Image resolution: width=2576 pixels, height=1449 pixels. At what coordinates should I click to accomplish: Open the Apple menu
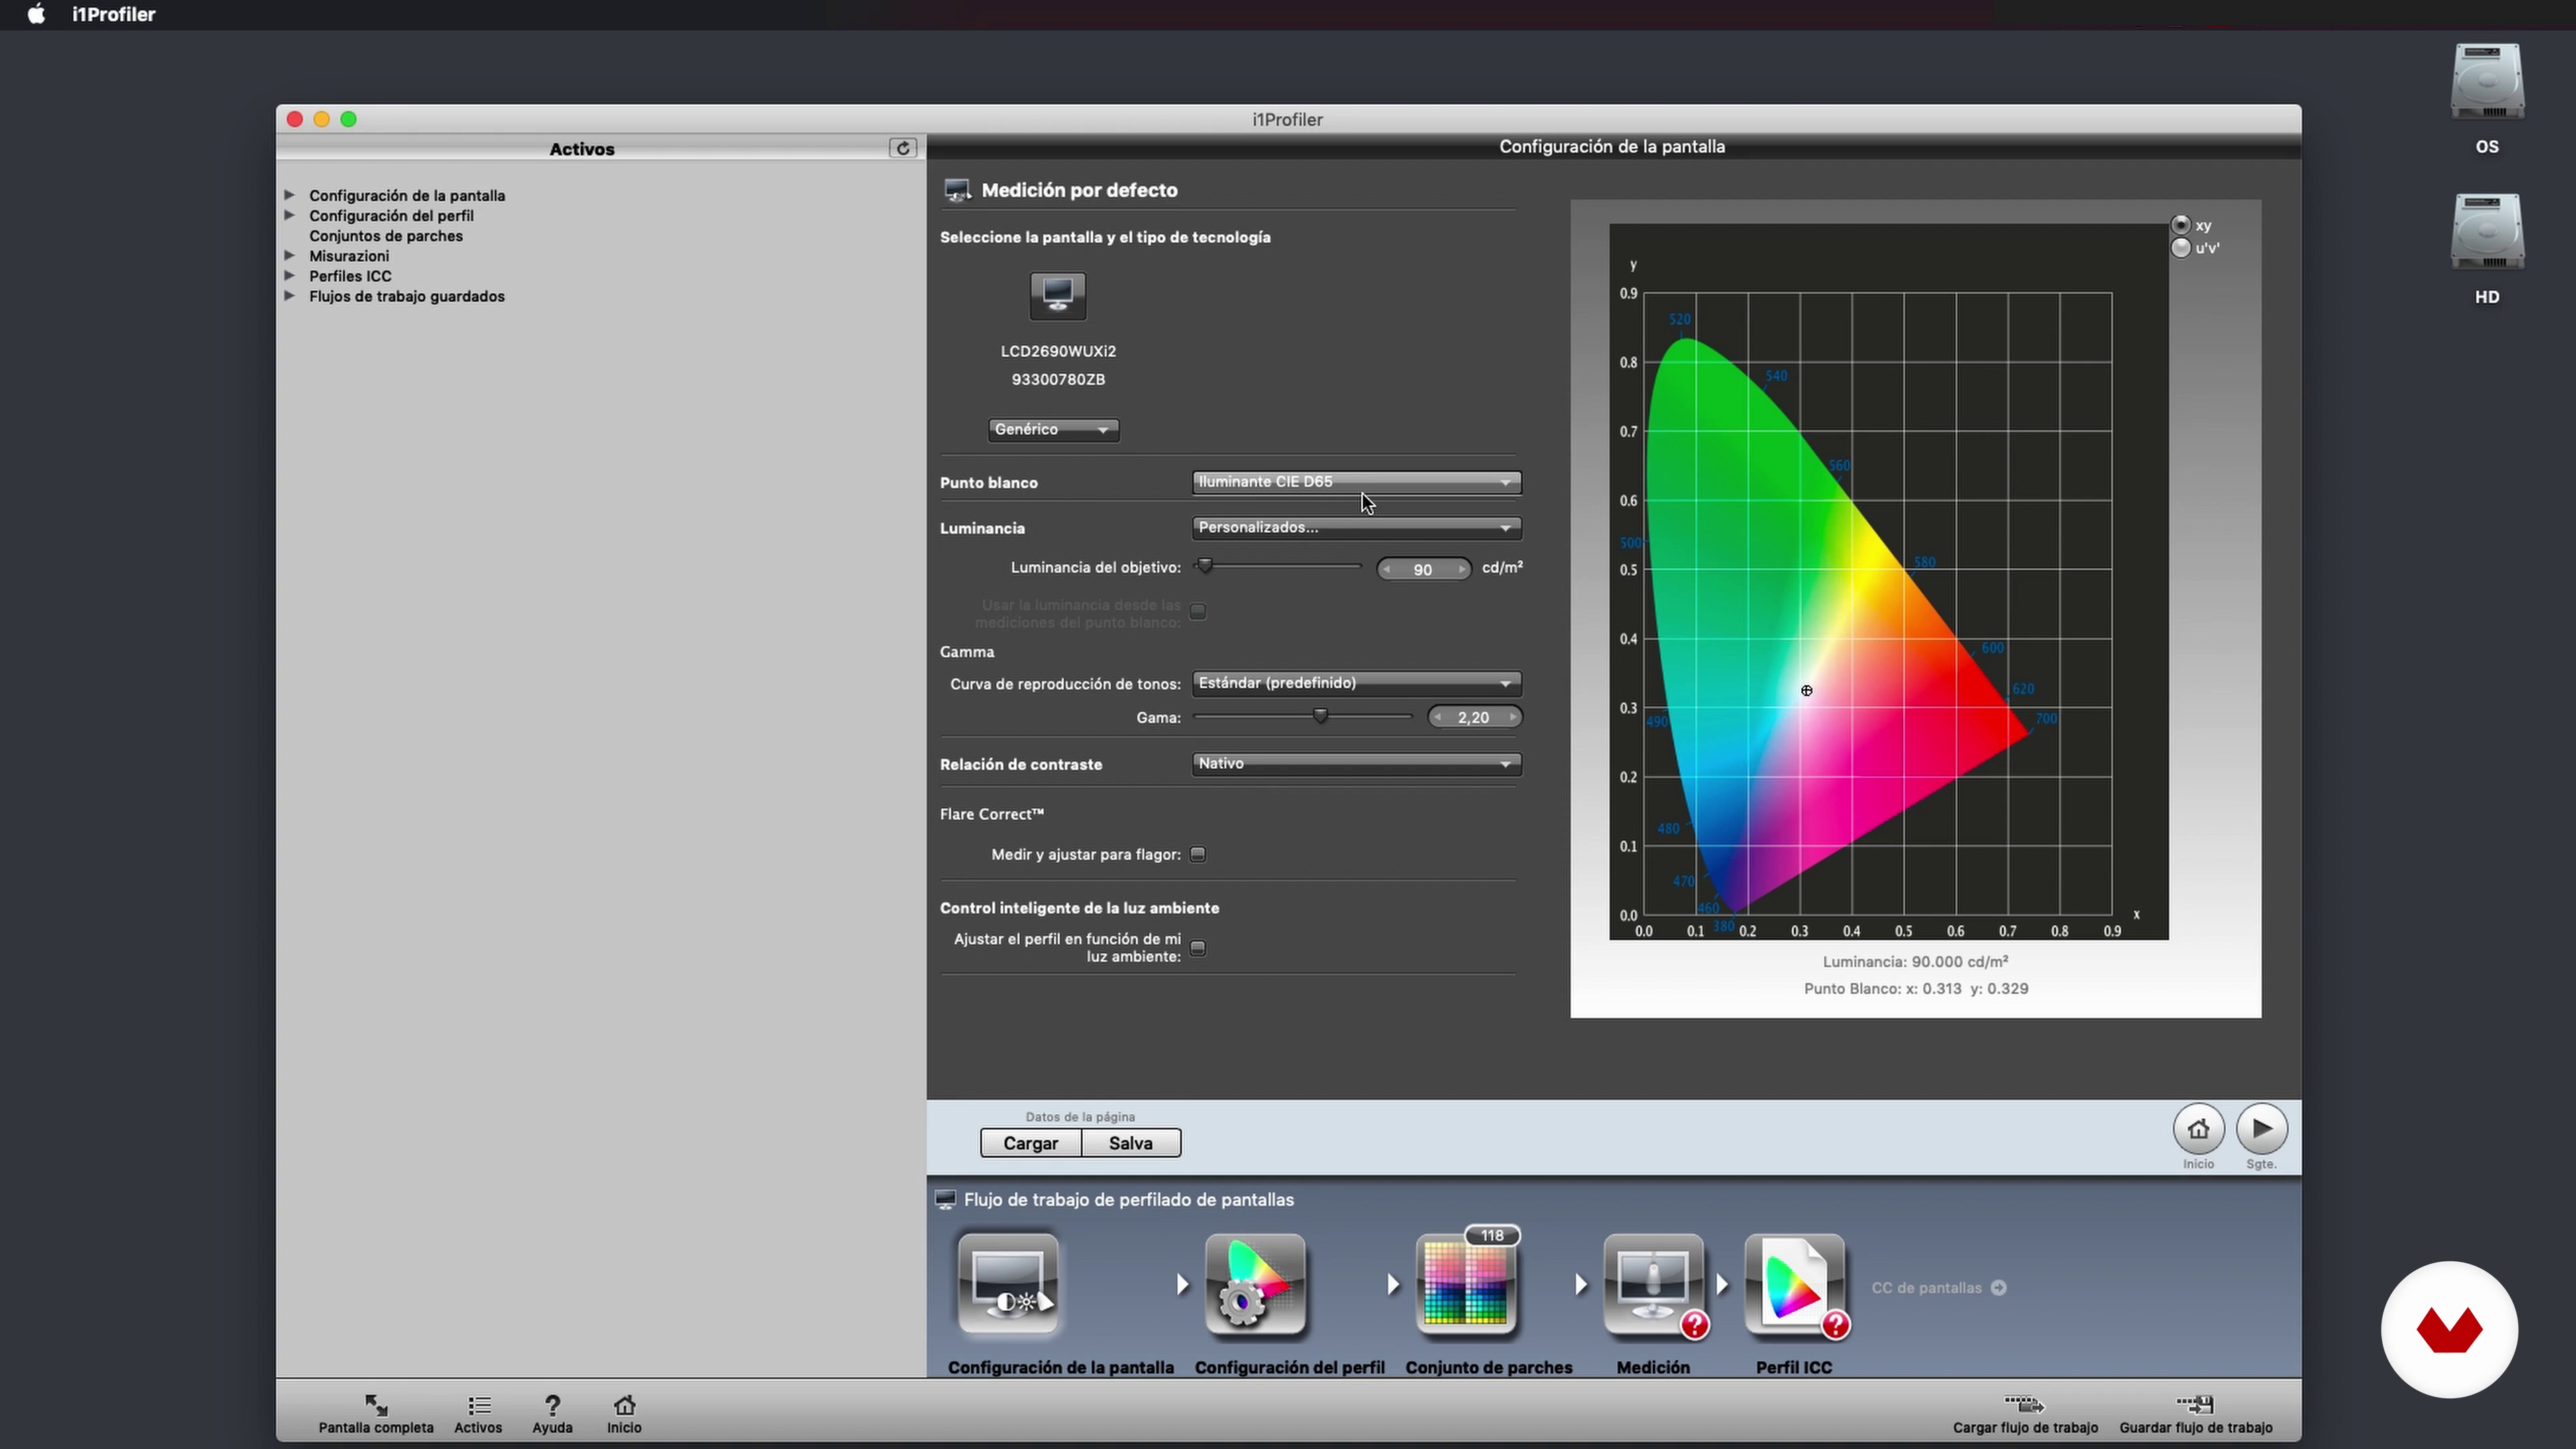pos(36,14)
